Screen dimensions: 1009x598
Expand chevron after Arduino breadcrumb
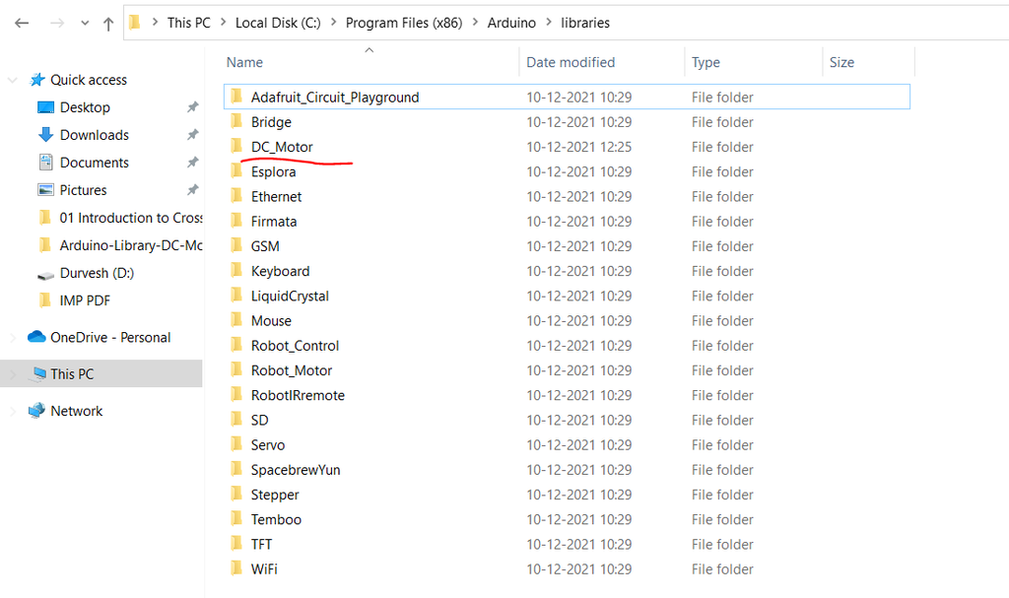[x=548, y=22]
